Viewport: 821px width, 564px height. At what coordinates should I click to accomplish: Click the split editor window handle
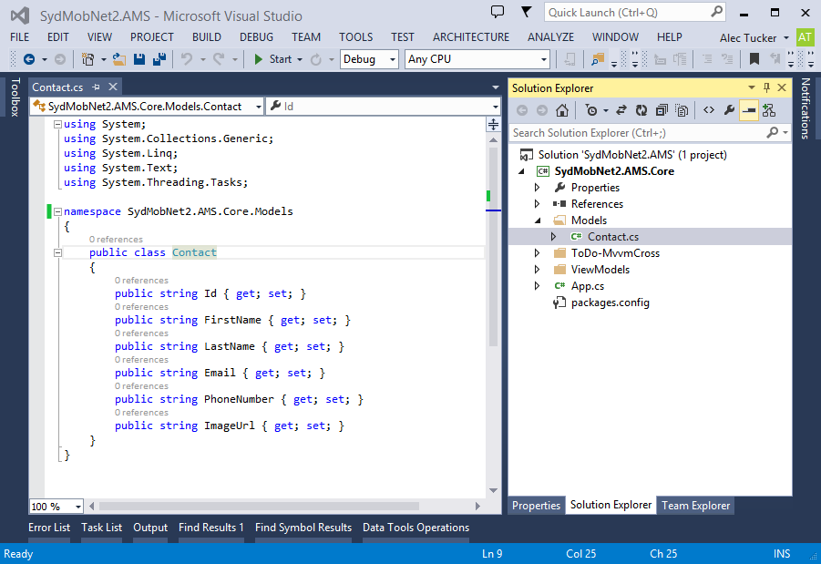pyautogui.click(x=493, y=125)
